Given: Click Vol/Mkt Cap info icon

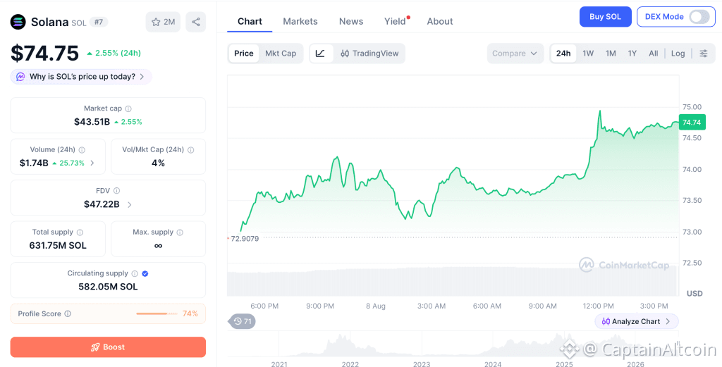Looking at the screenshot, I should [x=190, y=150].
